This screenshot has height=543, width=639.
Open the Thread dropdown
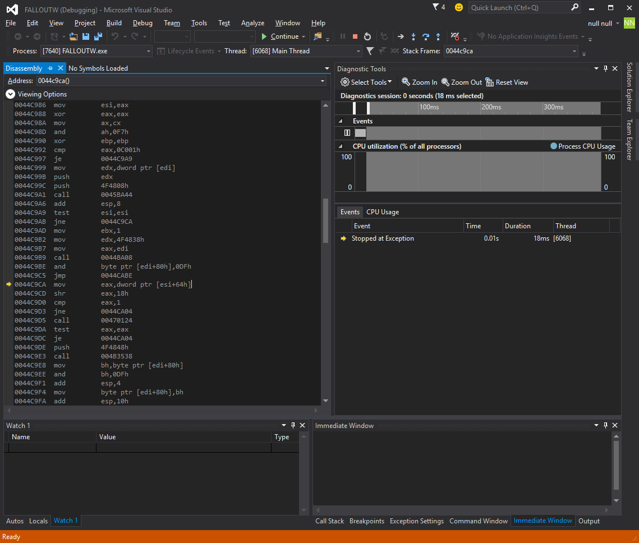[x=358, y=51]
